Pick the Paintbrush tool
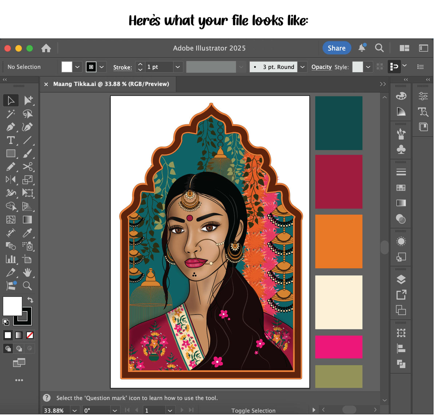The height and width of the screenshot is (416, 437). [x=28, y=153]
